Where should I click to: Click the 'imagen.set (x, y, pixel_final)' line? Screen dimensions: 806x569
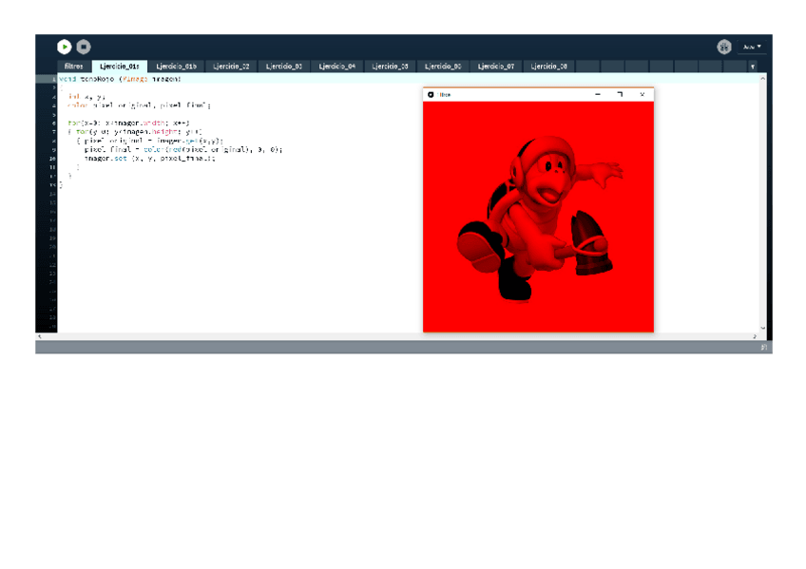[149, 159]
